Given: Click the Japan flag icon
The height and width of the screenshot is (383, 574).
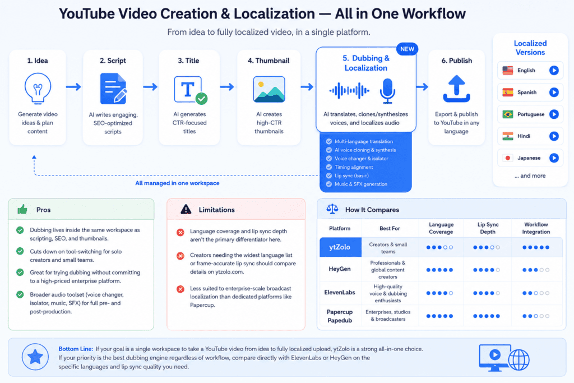Looking at the screenshot, I should [x=508, y=158].
